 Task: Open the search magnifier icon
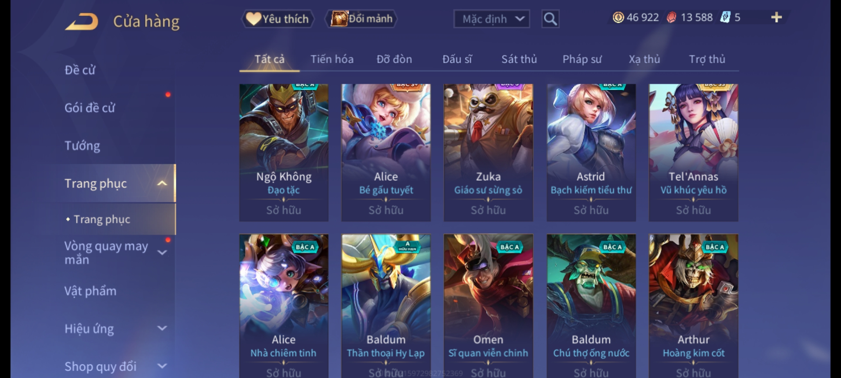(550, 19)
